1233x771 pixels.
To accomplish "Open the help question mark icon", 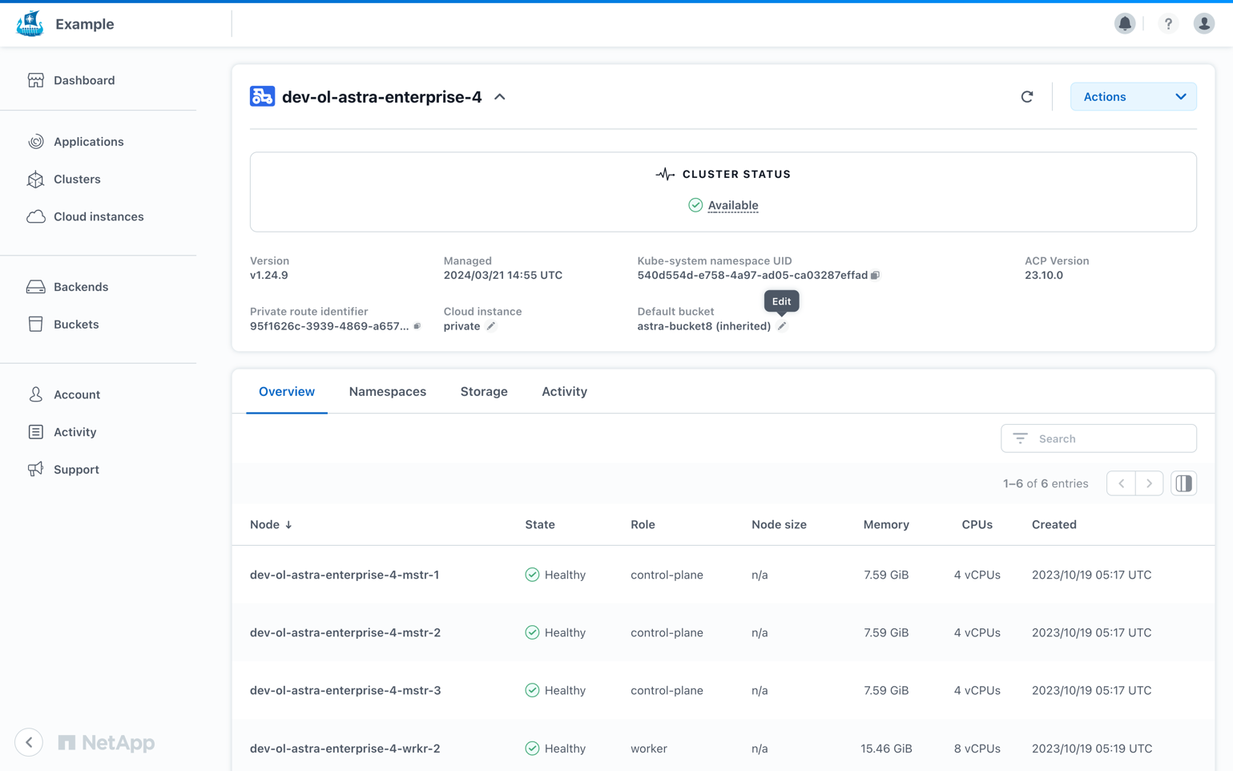I will (x=1168, y=24).
